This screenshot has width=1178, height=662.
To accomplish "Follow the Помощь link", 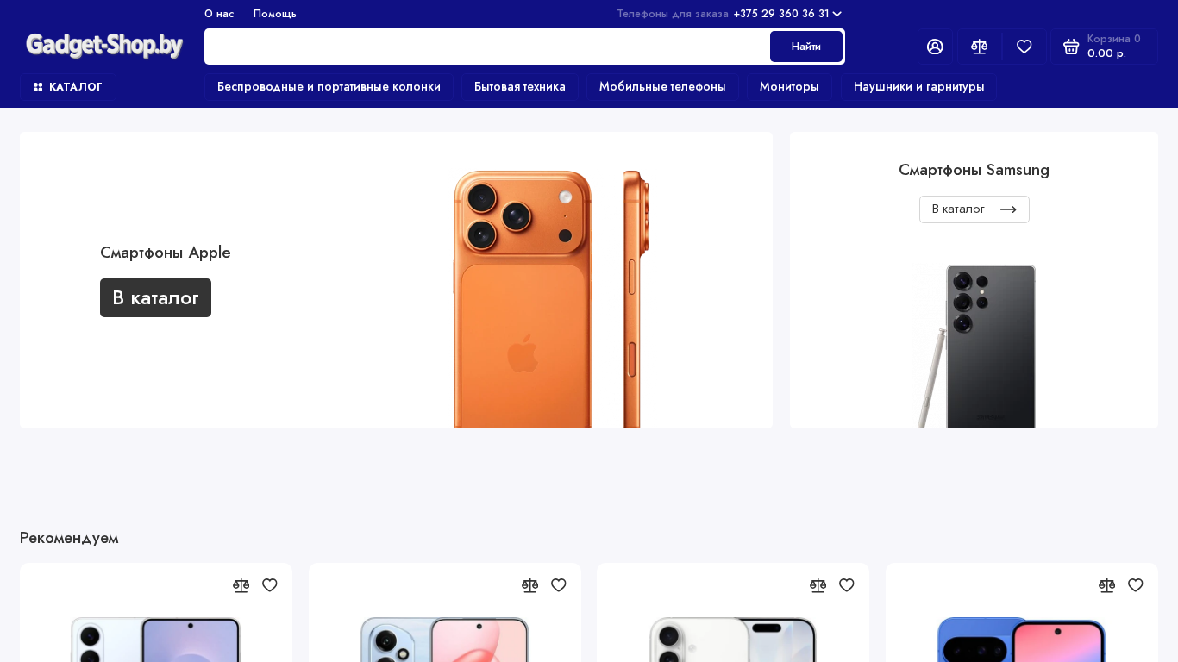I will coord(274,14).
